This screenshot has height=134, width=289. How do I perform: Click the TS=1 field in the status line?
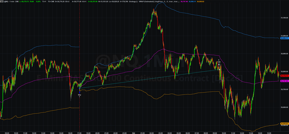[44, 2]
